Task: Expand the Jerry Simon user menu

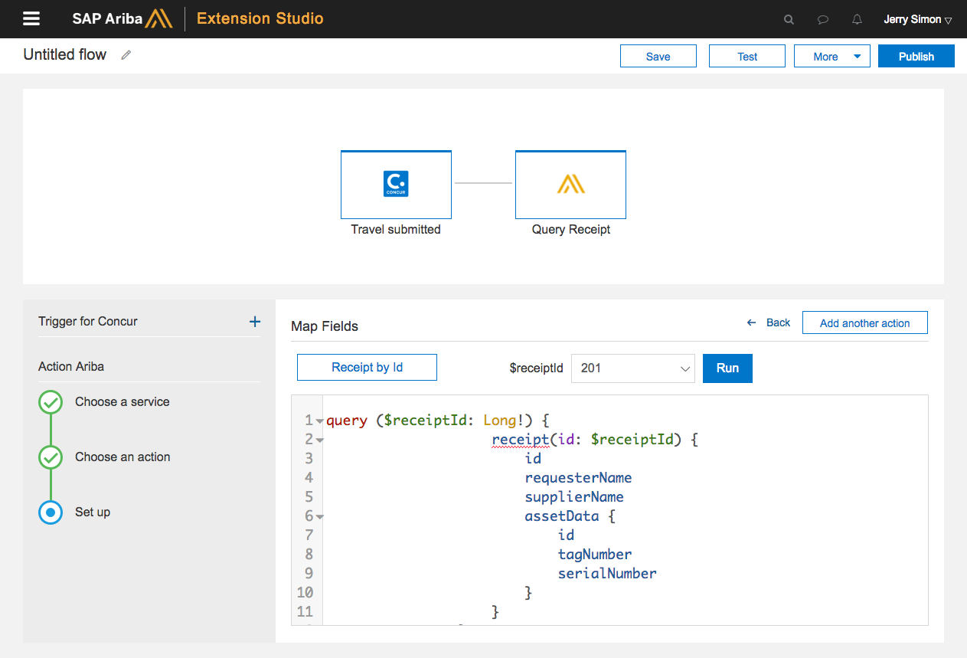Action: point(917,20)
